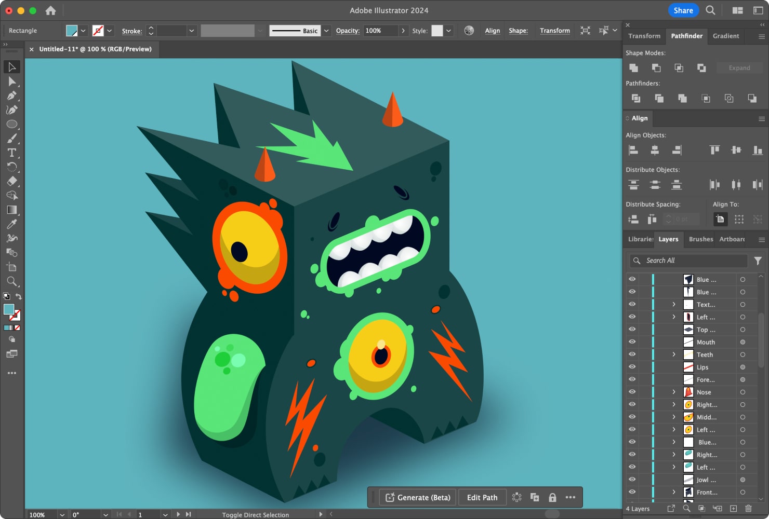Switch to the Artboards panel tab

click(x=732, y=239)
